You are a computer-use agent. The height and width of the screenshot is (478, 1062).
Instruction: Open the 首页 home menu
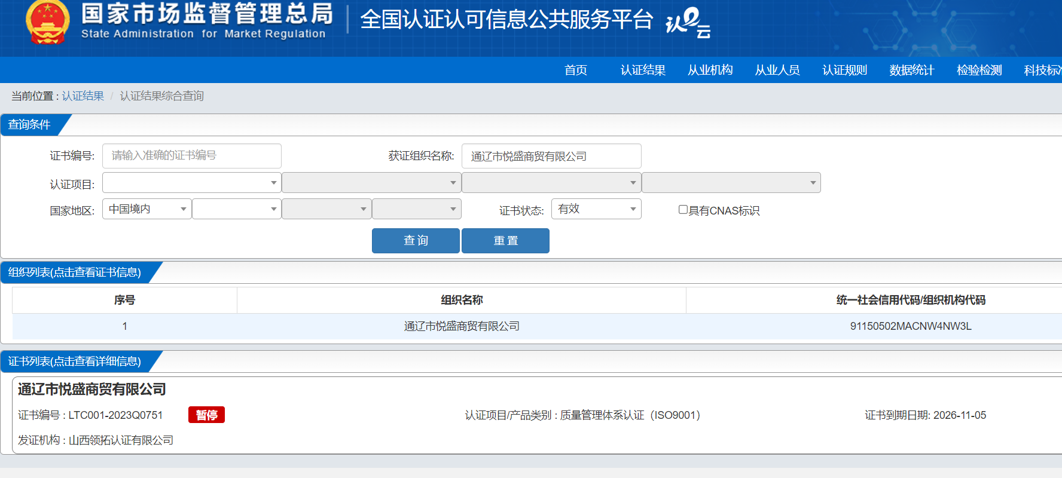pos(576,70)
